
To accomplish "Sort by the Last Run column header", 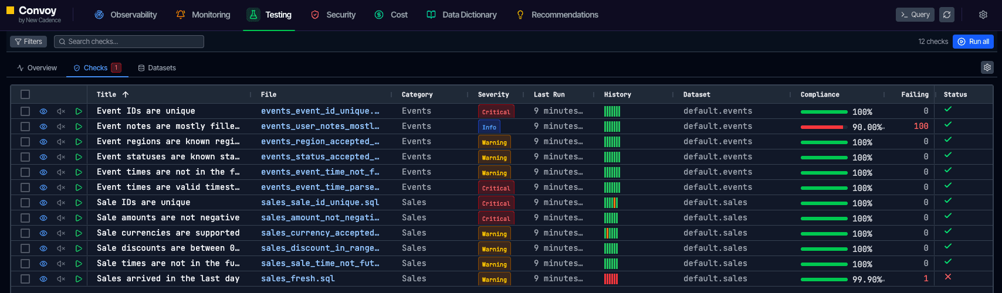I will [x=549, y=94].
